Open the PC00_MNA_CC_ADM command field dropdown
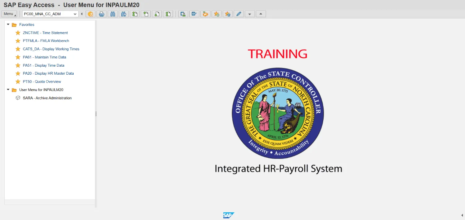 point(75,14)
